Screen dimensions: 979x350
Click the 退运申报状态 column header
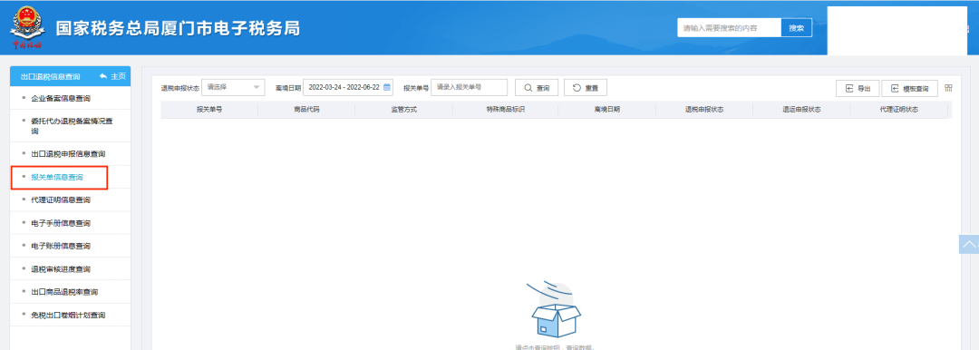coord(801,110)
